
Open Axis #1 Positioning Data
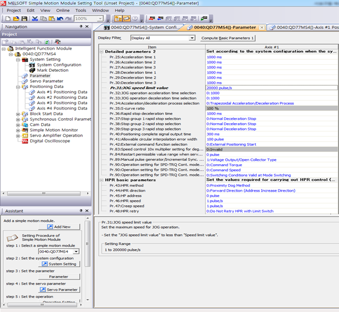62,92
